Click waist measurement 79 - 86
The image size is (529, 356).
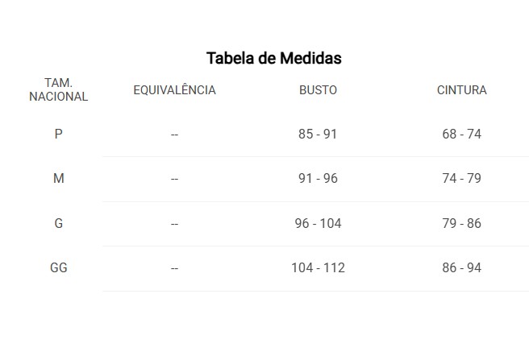pyautogui.click(x=461, y=223)
